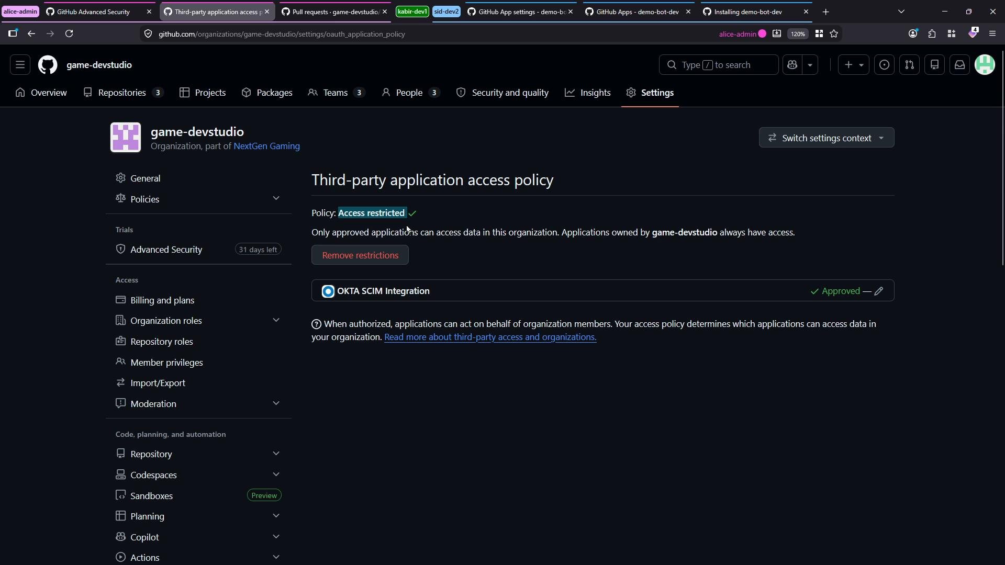
Task: Open a new browser tab
Action: pyautogui.click(x=826, y=12)
